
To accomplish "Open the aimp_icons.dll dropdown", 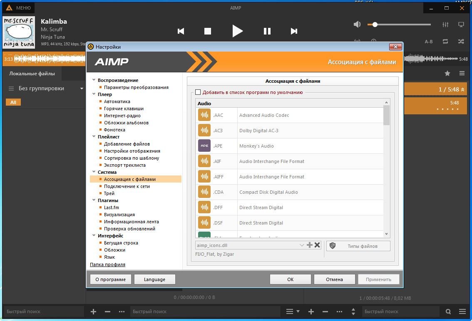I will [302, 245].
